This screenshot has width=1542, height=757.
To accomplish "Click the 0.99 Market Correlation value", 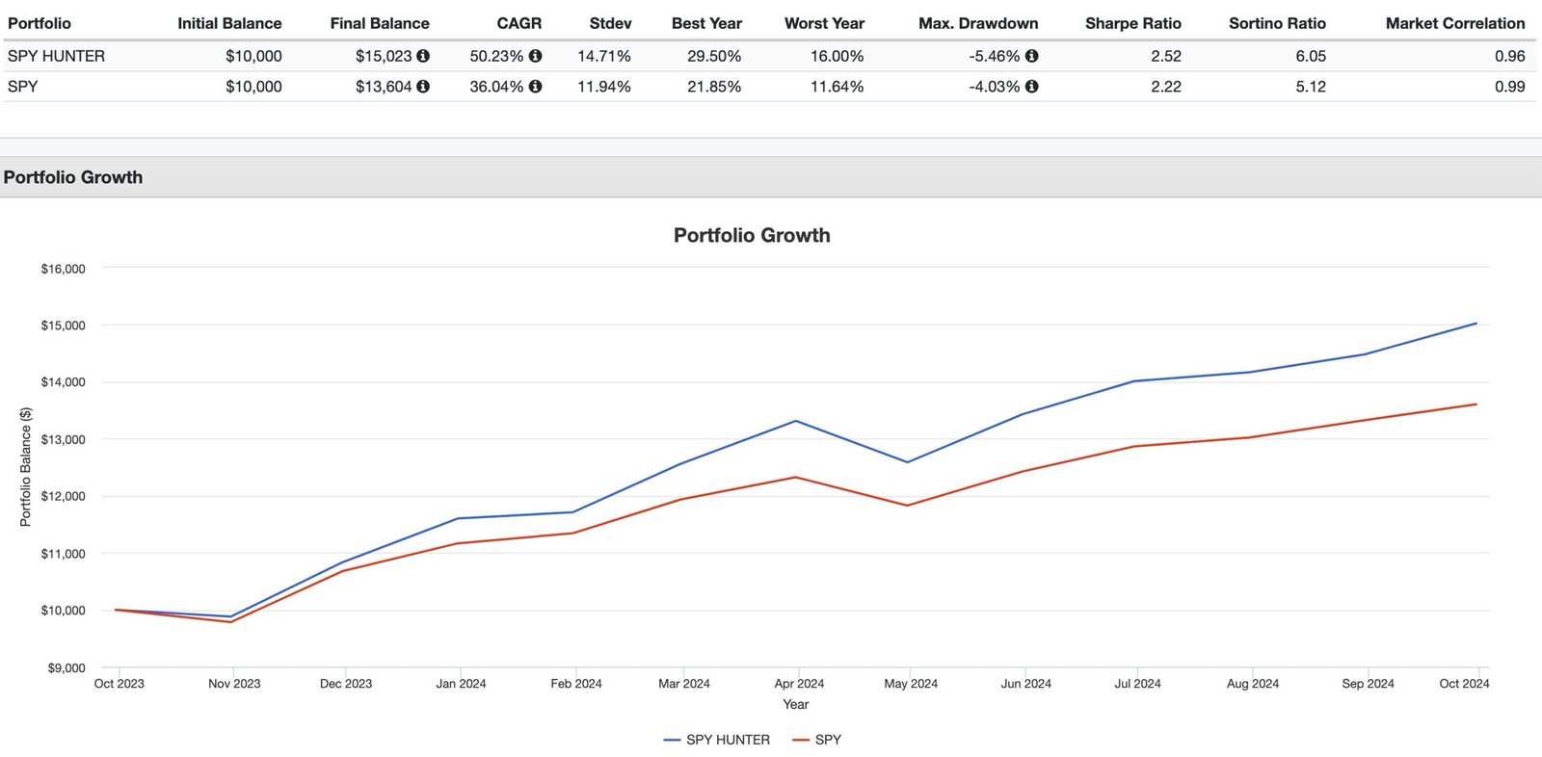I will (1510, 87).
